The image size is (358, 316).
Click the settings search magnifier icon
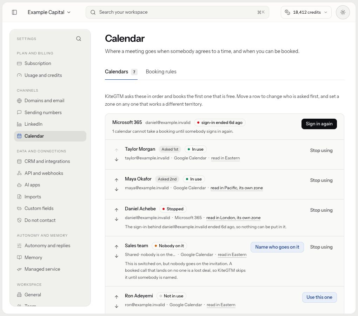(79, 39)
